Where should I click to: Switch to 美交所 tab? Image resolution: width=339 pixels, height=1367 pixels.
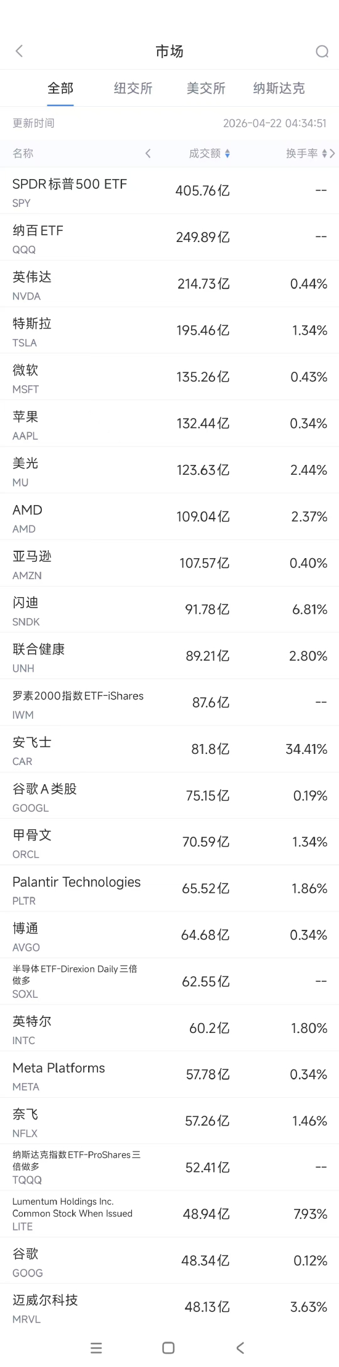(x=206, y=88)
